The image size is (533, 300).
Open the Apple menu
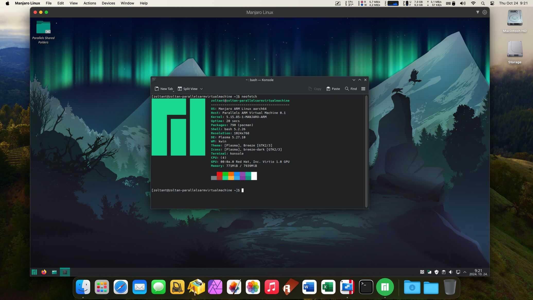[x=7, y=3]
